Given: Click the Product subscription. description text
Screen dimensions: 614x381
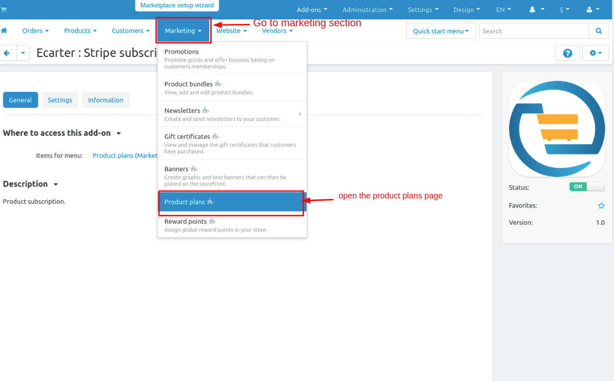Looking at the screenshot, I should tap(34, 202).
